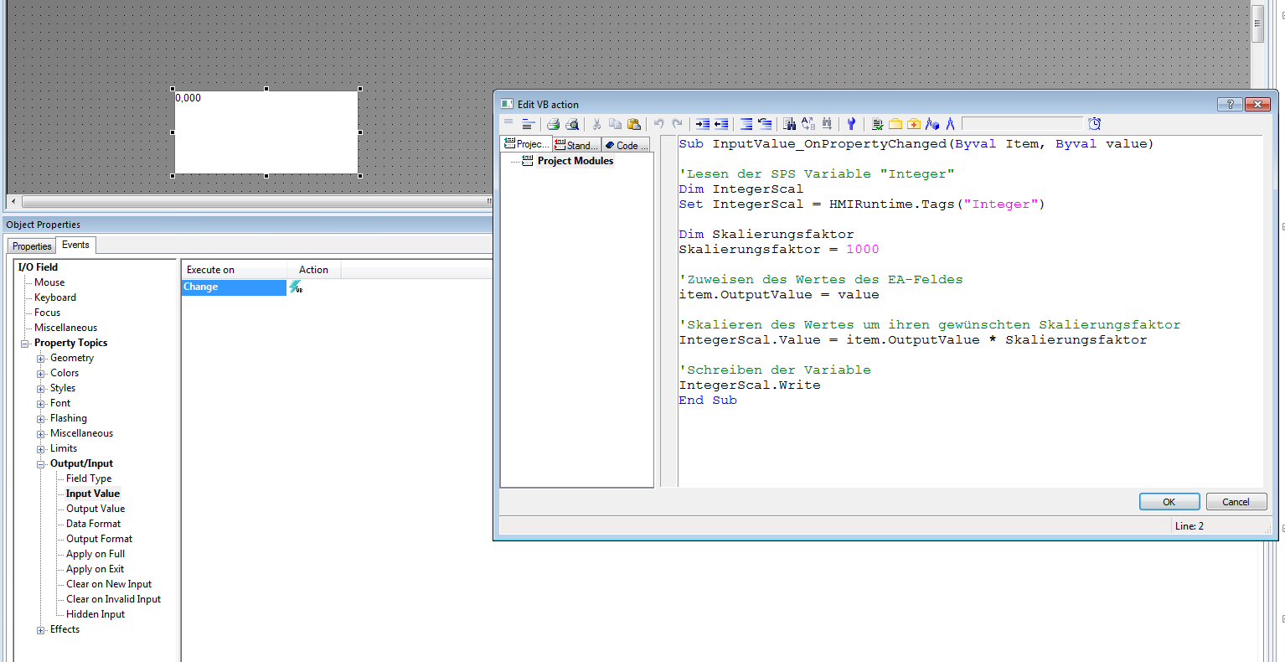Image resolution: width=1285 pixels, height=662 pixels.
Task: Click the Indent code icon
Action: pyautogui.click(x=702, y=124)
